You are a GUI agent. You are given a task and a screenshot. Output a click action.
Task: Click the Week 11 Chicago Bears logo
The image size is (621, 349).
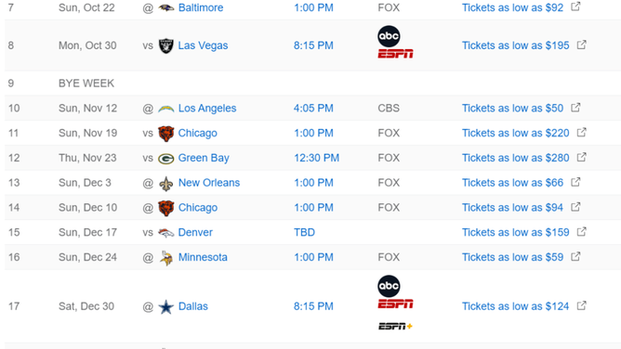pos(166,134)
